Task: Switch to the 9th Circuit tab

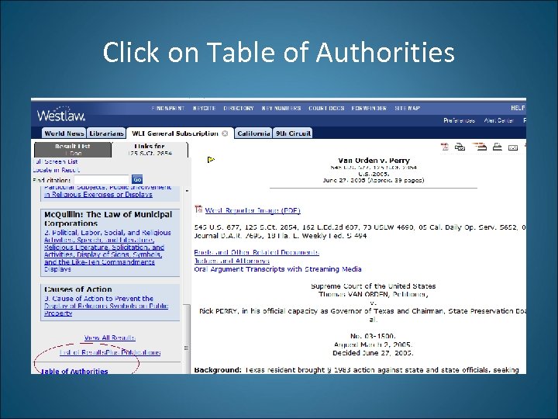Action: (293, 133)
